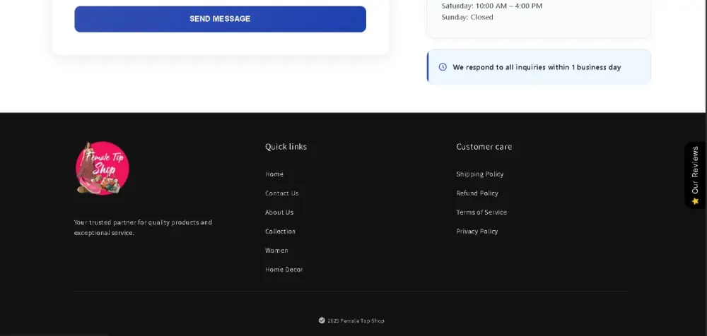Click 'Saturday: 10:00 AM – 4:00 PM' text
The image size is (707, 336).
tap(492, 6)
